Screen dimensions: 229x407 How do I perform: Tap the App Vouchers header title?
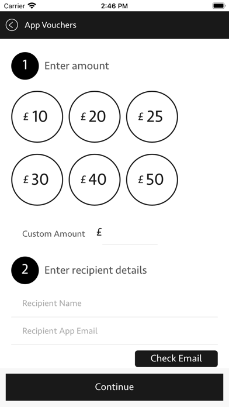pyautogui.click(x=51, y=25)
